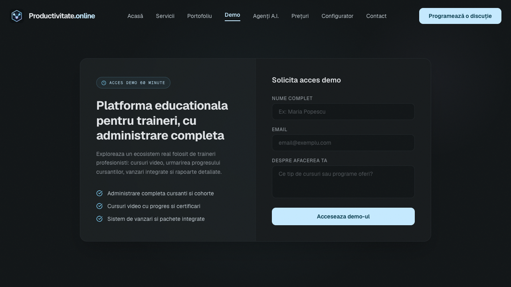Click checkmark icon beside Sistem de vanzari
This screenshot has width=511, height=287.
99,219
